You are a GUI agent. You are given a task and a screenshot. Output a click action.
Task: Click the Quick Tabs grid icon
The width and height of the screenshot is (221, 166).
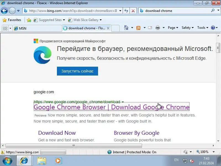(5, 28)
